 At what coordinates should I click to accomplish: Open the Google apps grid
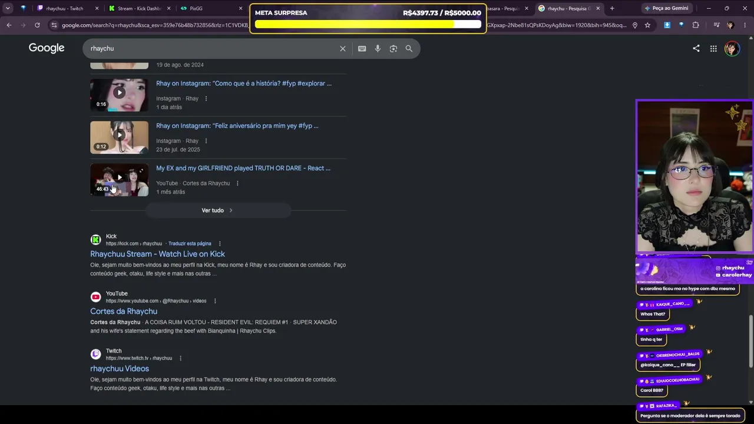[x=713, y=49]
